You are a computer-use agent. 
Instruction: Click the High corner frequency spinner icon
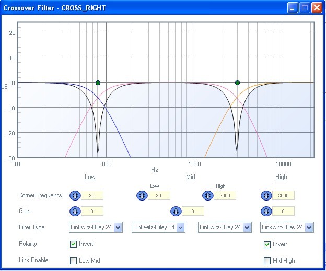coord(266,196)
